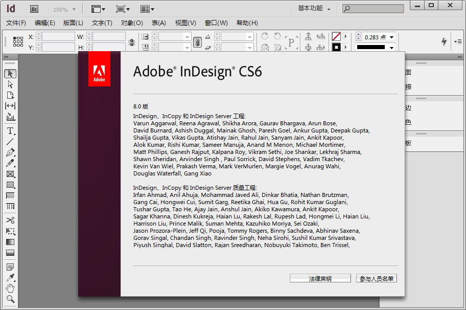The width and height of the screenshot is (466, 310).
Task: Select the Pencil tool
Action: coord(10,163)
